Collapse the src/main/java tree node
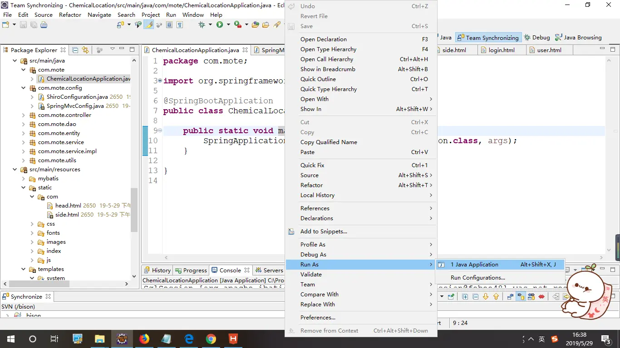This screenshot has width=620, height=348. pyautogui.click(x=15, y=61)
